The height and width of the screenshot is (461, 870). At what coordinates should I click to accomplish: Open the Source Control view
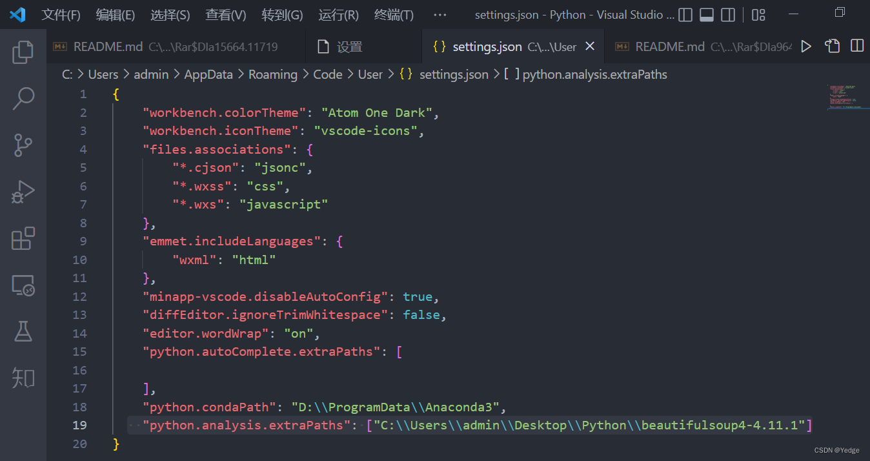coord(23,145)
